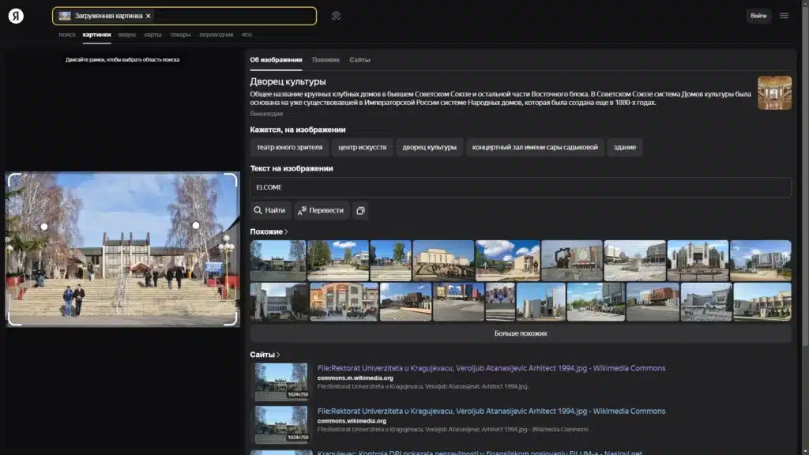Select the ELCOME recognized text field
This screenshot has height=455, width=809.
(520, 187)
